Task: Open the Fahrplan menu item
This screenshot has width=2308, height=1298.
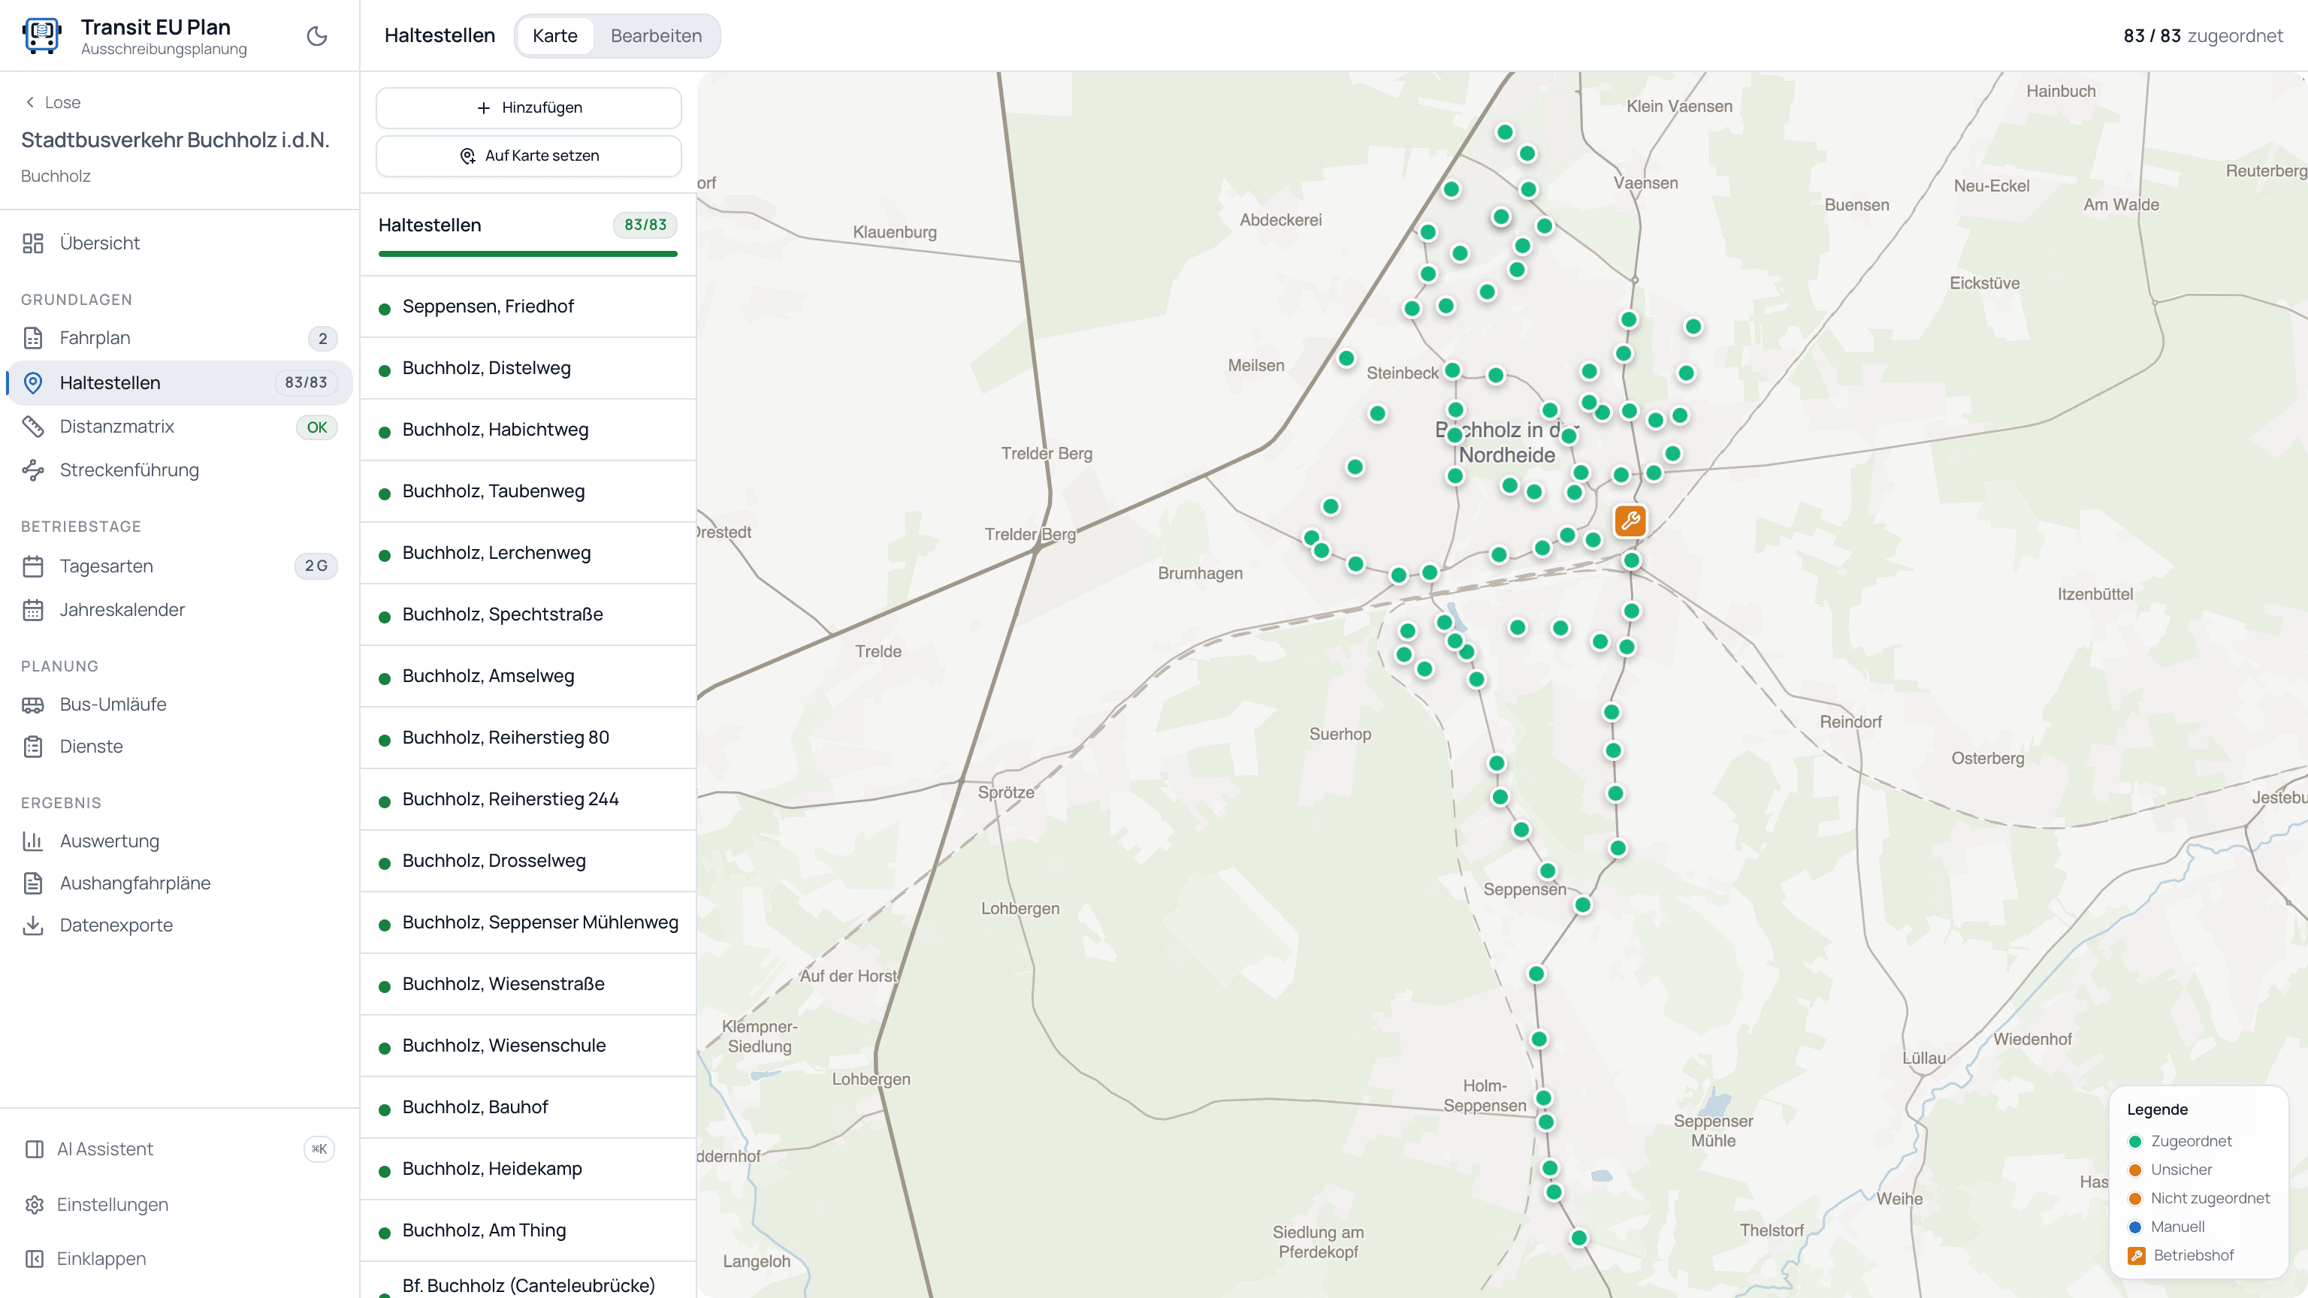Action: 180,338
